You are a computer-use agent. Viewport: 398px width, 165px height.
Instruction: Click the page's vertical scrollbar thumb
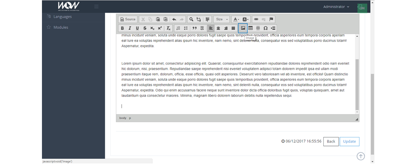pyautogui.click(x=372, y=114)
